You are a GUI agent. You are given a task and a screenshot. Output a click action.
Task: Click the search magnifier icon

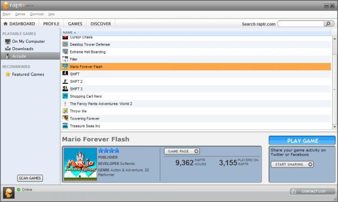pyautogui.click(x=328, y=24)
